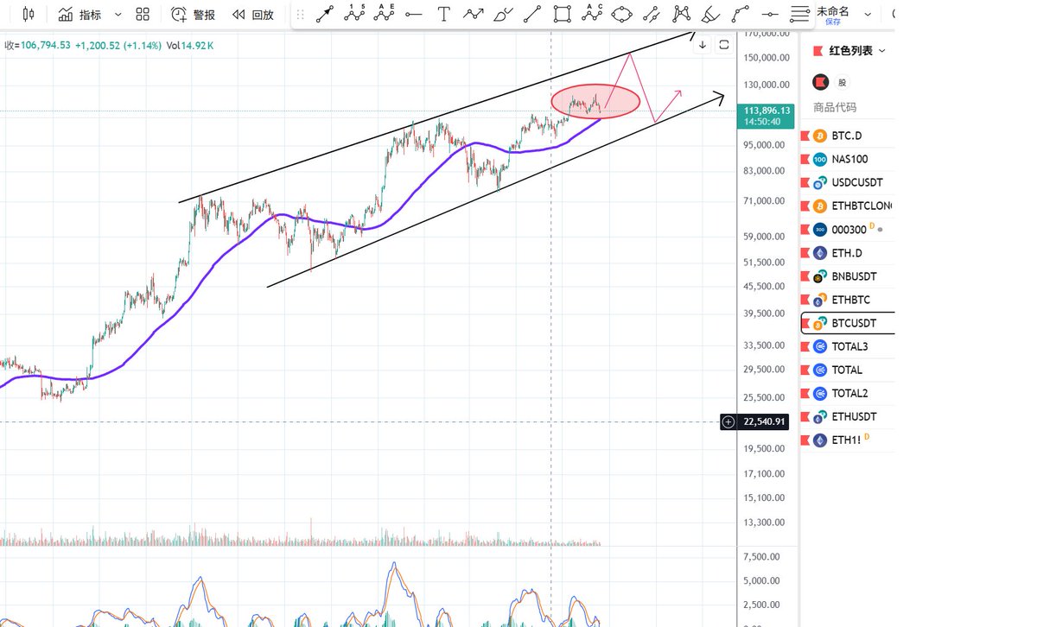Open the candlestick chart style selector
The image size is (1037, 627).
click(x=29, y=14)
